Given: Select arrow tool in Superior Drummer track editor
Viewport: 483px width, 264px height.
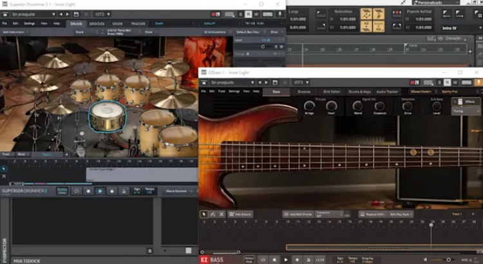Looking at the screenshot, I should coord(4,169).
